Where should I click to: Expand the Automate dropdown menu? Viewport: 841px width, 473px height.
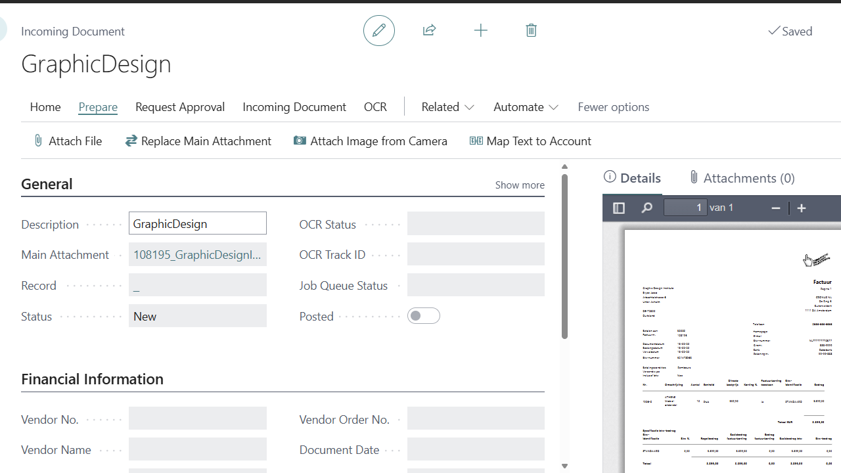(x=526, y=107)
